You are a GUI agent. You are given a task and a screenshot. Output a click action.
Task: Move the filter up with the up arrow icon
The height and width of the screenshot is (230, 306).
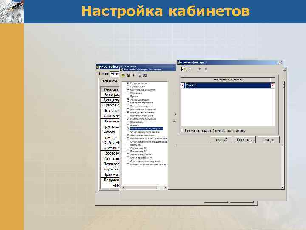pos(199,69)
